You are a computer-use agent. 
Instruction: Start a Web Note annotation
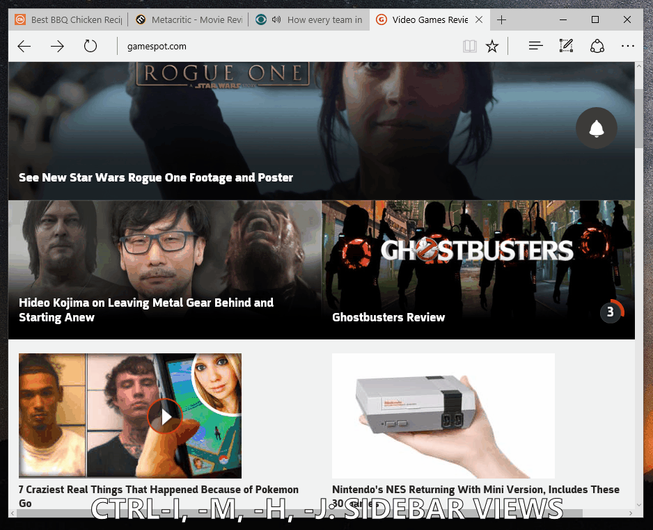(x=566, y=46)
